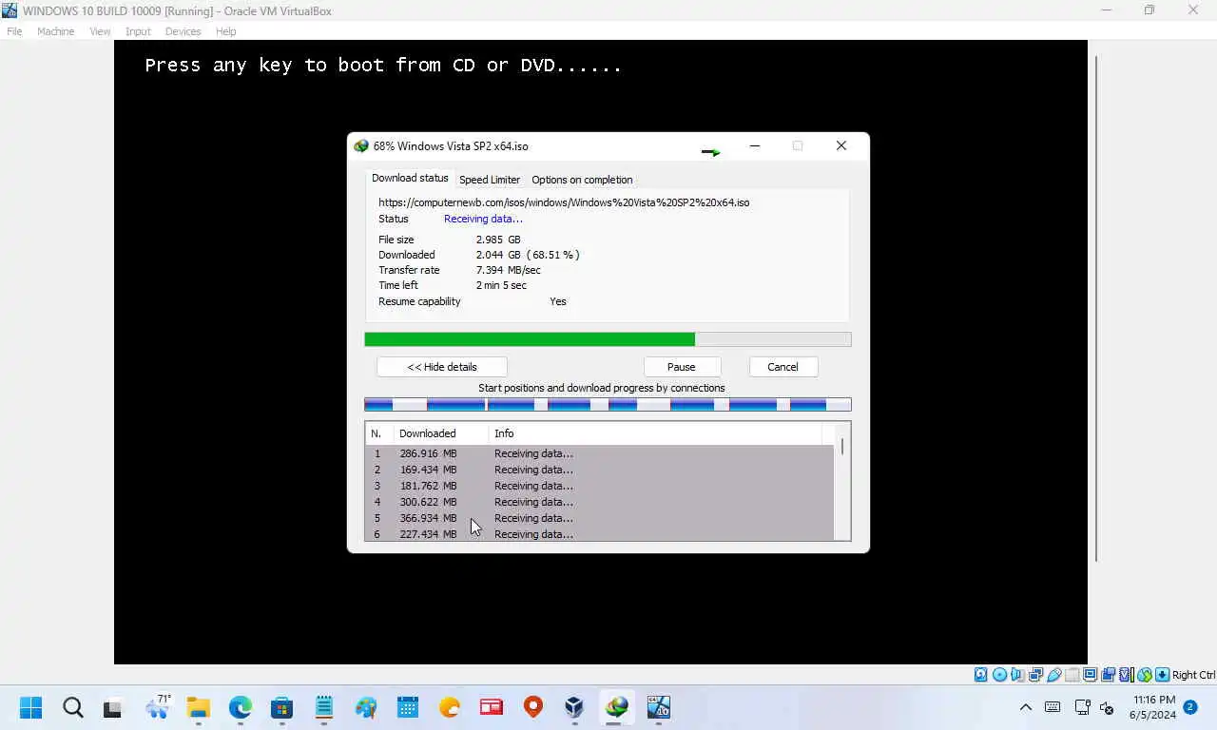Click the 2 min 5 sec time left value
The width and height of the screenshot is (1217, 730).
pyautogui.click(x=501, y=285)
